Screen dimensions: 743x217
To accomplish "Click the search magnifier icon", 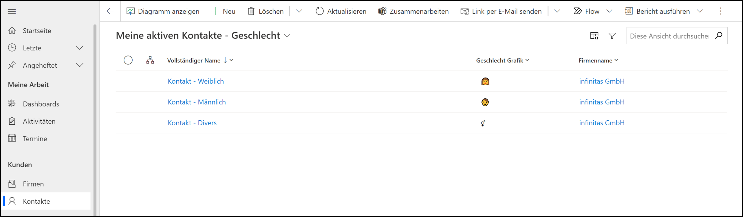I will [x=719, y=36].
